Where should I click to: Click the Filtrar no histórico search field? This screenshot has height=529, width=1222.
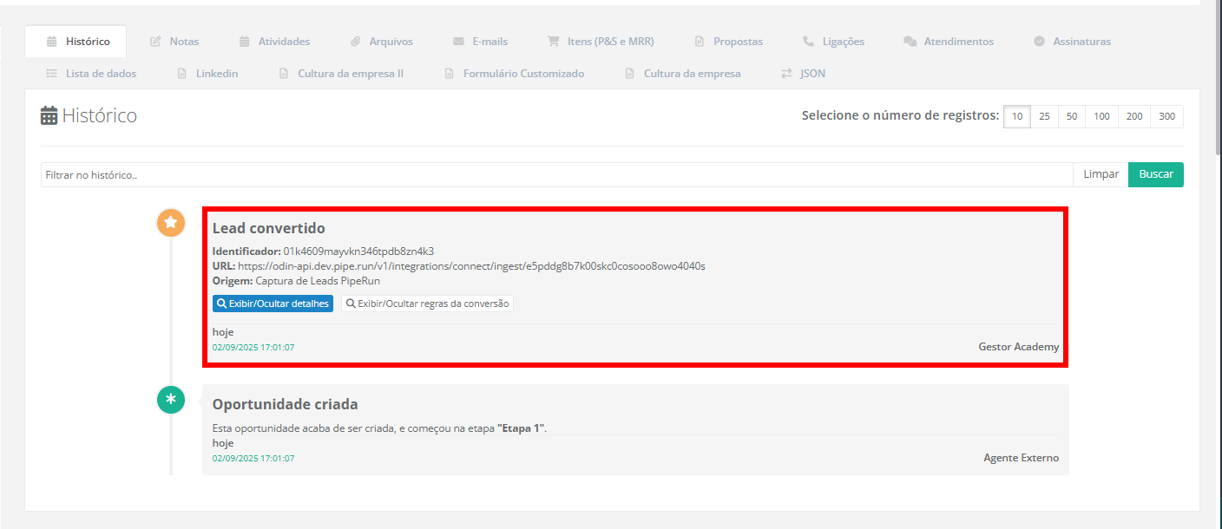[555, 174]
